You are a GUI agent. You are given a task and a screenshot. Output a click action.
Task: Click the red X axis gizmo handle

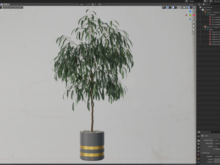194,15
